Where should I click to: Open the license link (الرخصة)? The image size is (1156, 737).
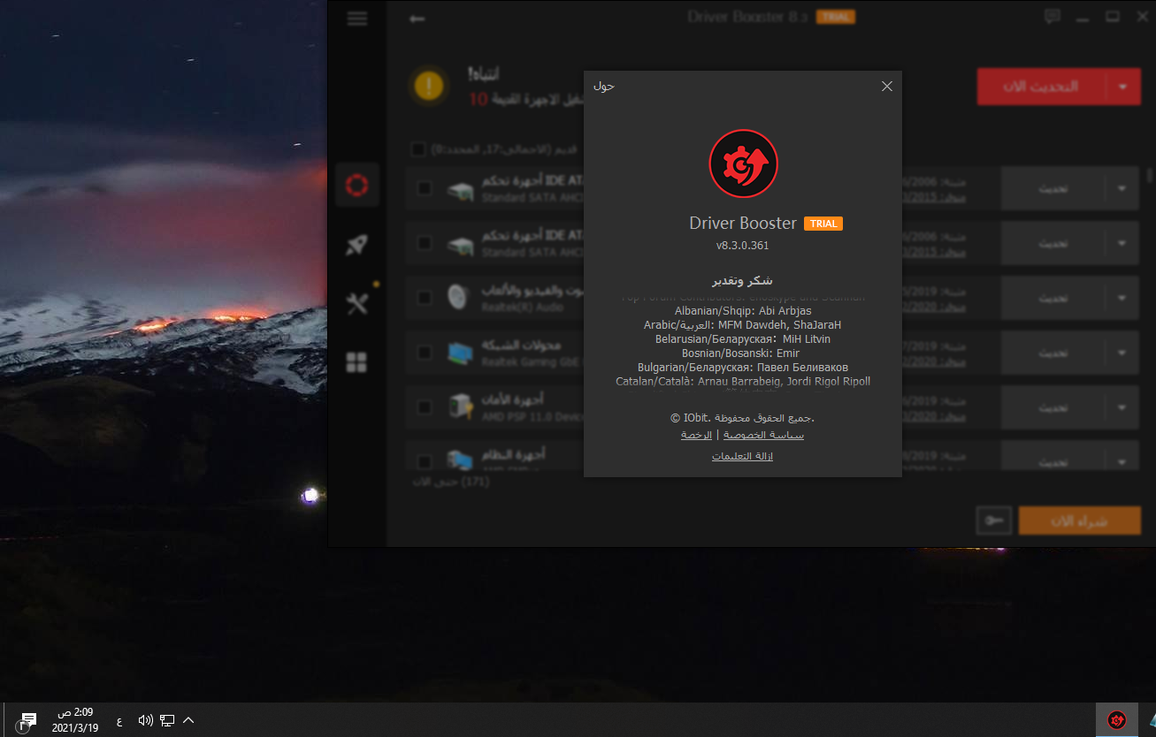[697, 435]
